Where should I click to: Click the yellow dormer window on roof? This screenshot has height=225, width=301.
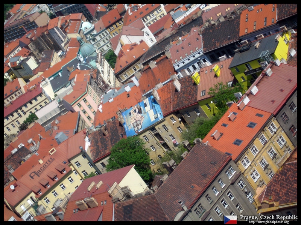pos(196,78)
